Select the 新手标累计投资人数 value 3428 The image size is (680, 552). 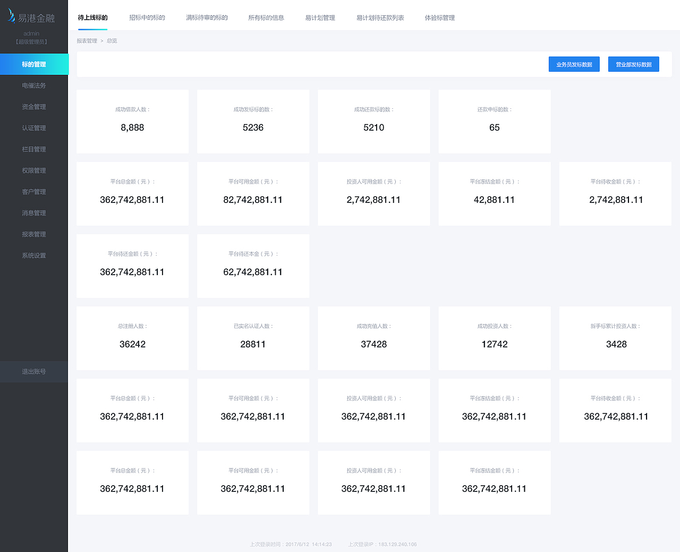click(x=616, y=344)
